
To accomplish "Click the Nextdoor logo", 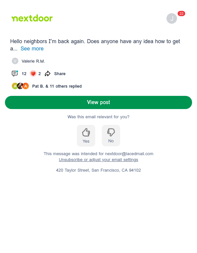I will point(32,18).
